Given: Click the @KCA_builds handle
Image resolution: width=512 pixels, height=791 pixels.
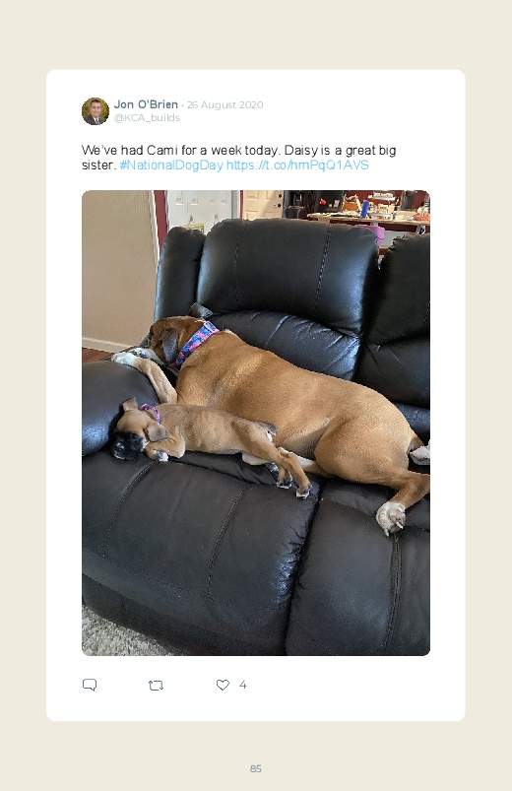Looking at the screenshot, I should pos(147,117).
